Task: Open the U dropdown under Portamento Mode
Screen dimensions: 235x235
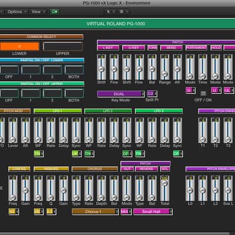Action: point(190,90)
